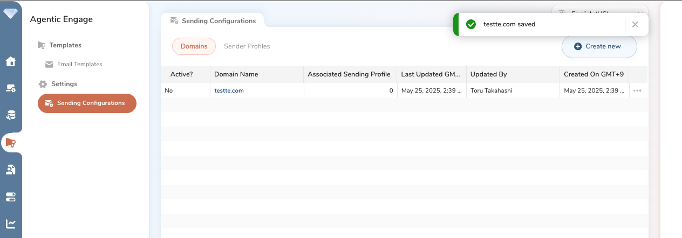Dismiss the 'testte.com saved' notification
This screenshot has width=682, height=238.
pyautogui.click(x=635, y=24)
